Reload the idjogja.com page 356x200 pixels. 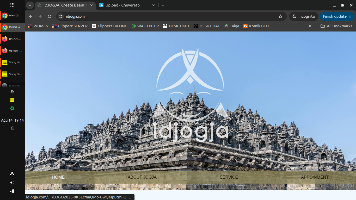pyautogui.click(x=50, y=16)
